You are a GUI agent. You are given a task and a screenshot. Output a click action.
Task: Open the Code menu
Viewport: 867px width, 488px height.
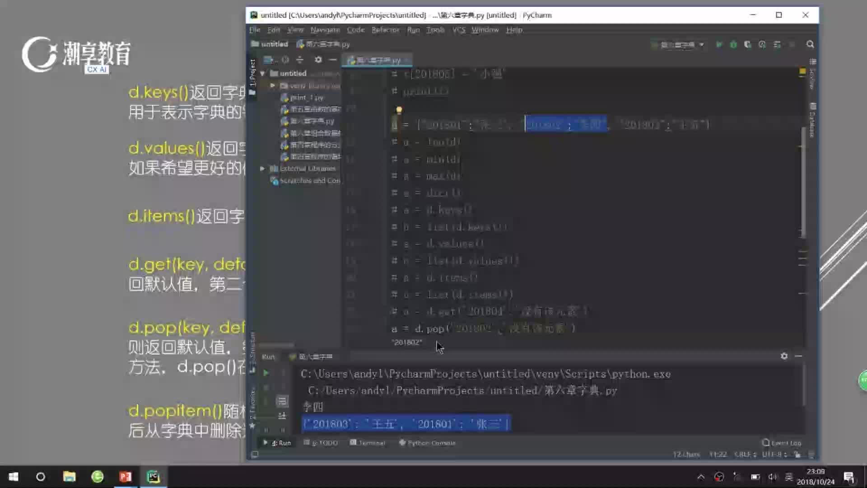[356, 30]
